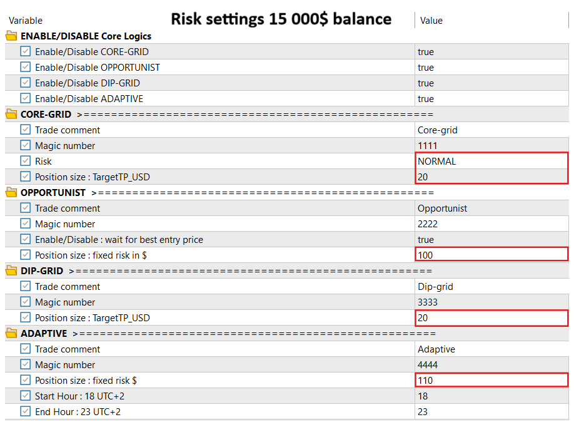Change wait for best entry price value

[491, 239]
